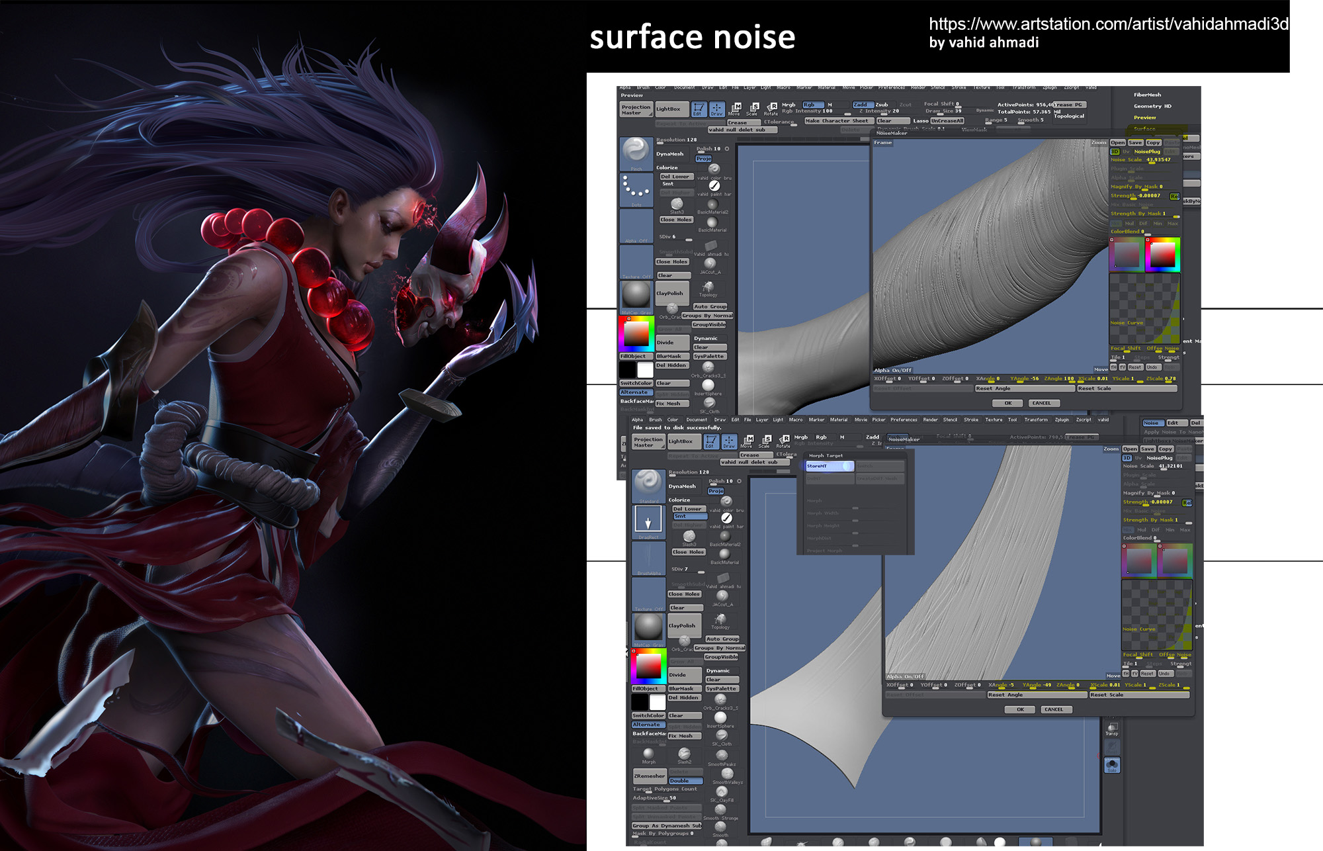Image resolution: width=1323 pixels, height=851 pixels.
Task: Select the SmoothValleys brush icon
Action: [727, 776]
